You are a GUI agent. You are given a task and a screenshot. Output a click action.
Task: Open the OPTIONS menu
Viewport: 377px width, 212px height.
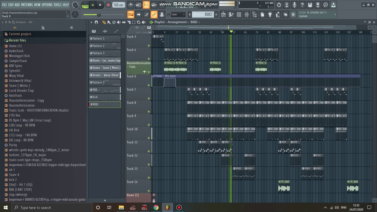pos(47,5)
